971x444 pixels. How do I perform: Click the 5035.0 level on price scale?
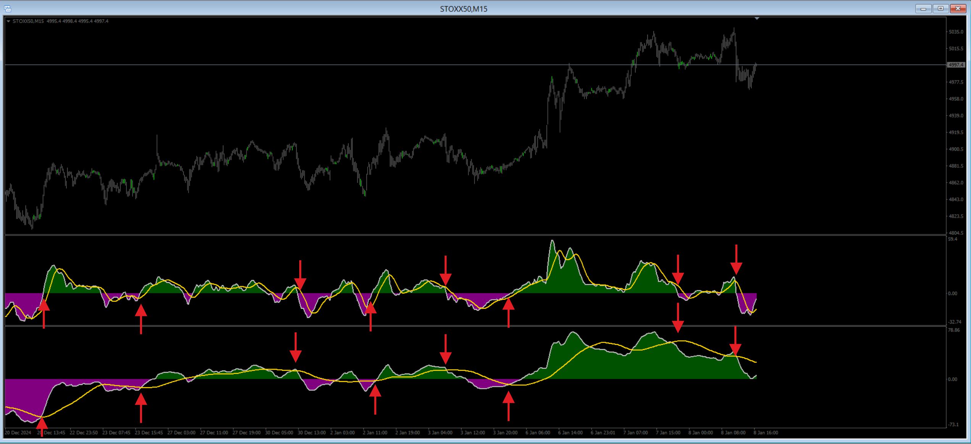956,32
